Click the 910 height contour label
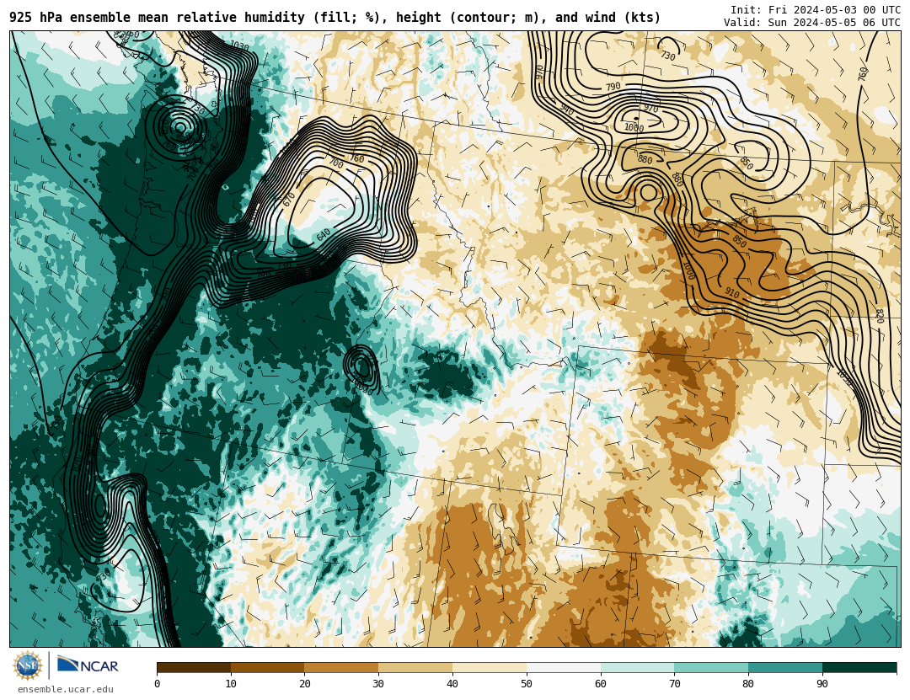 (732, 294)
